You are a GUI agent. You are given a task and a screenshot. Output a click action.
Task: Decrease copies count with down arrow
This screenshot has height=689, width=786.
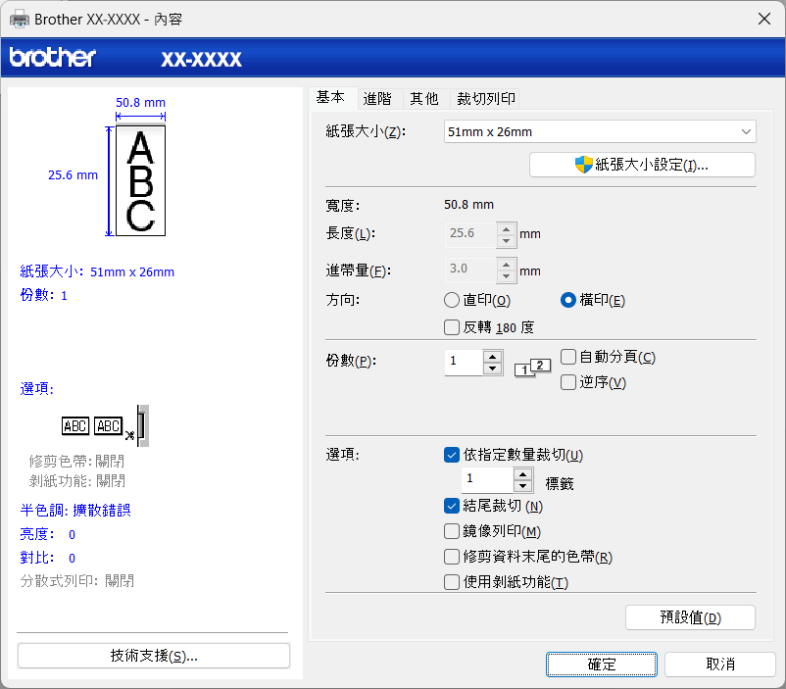click(x=493, y=369)
